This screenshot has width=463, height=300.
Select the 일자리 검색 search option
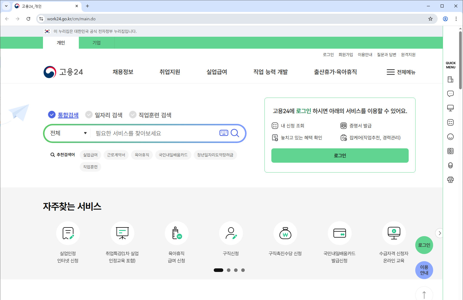tap(104, 115)
